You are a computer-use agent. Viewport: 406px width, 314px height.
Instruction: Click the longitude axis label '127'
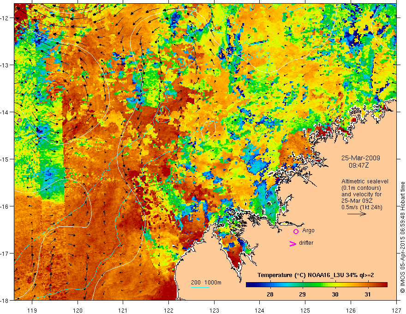coord(396,310)
